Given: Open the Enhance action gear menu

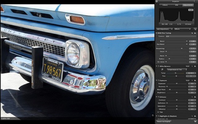Looking at the screenshot, I should click(x=195, y=97).
